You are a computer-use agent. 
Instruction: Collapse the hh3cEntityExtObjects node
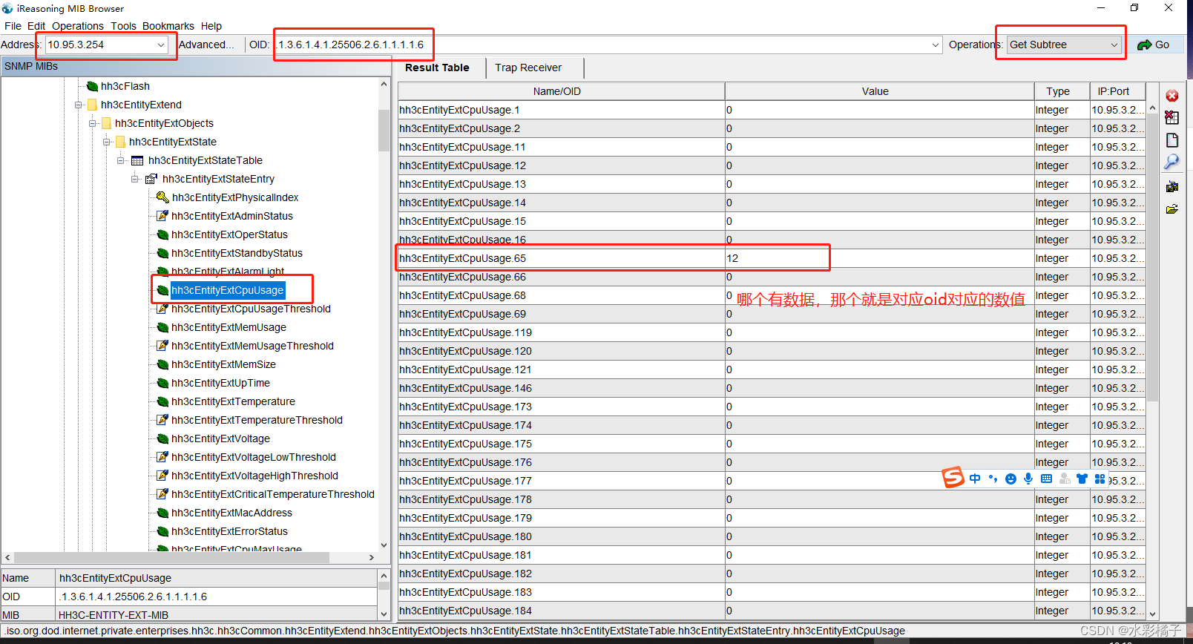(93, 123)
